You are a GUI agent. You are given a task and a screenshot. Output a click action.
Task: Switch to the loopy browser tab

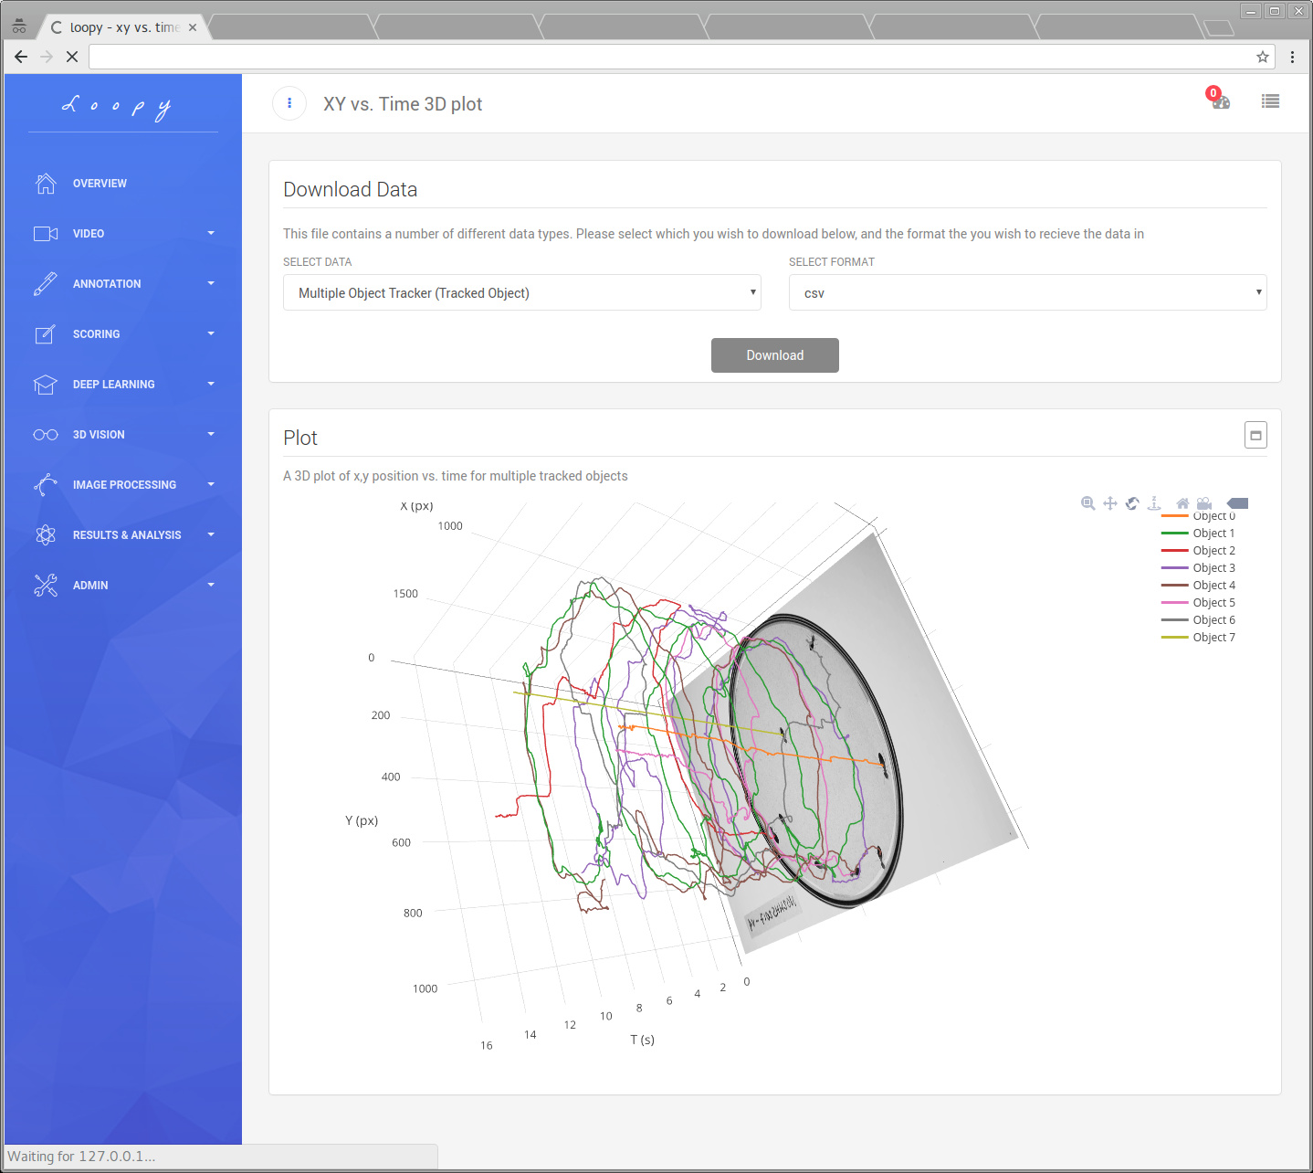tap(123, 26)
